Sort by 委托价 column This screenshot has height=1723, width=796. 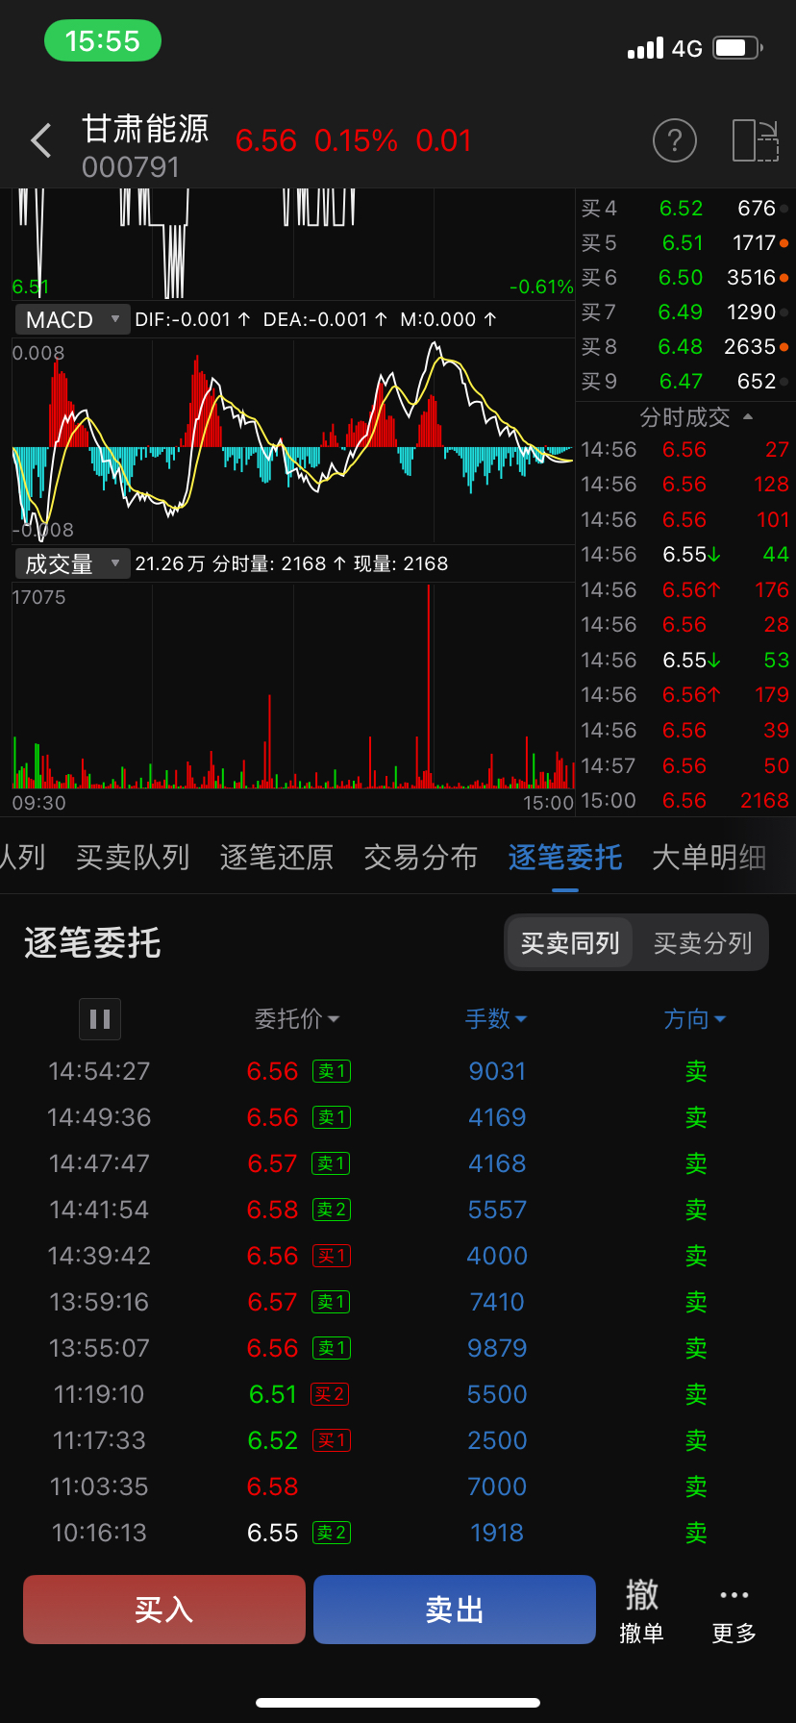[297, 1019]
